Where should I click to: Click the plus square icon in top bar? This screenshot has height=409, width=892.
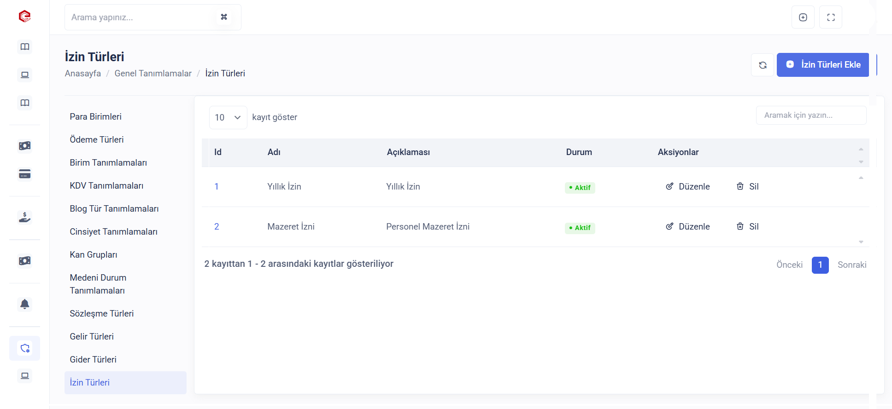pyautogui.click(x=803, y=17)
